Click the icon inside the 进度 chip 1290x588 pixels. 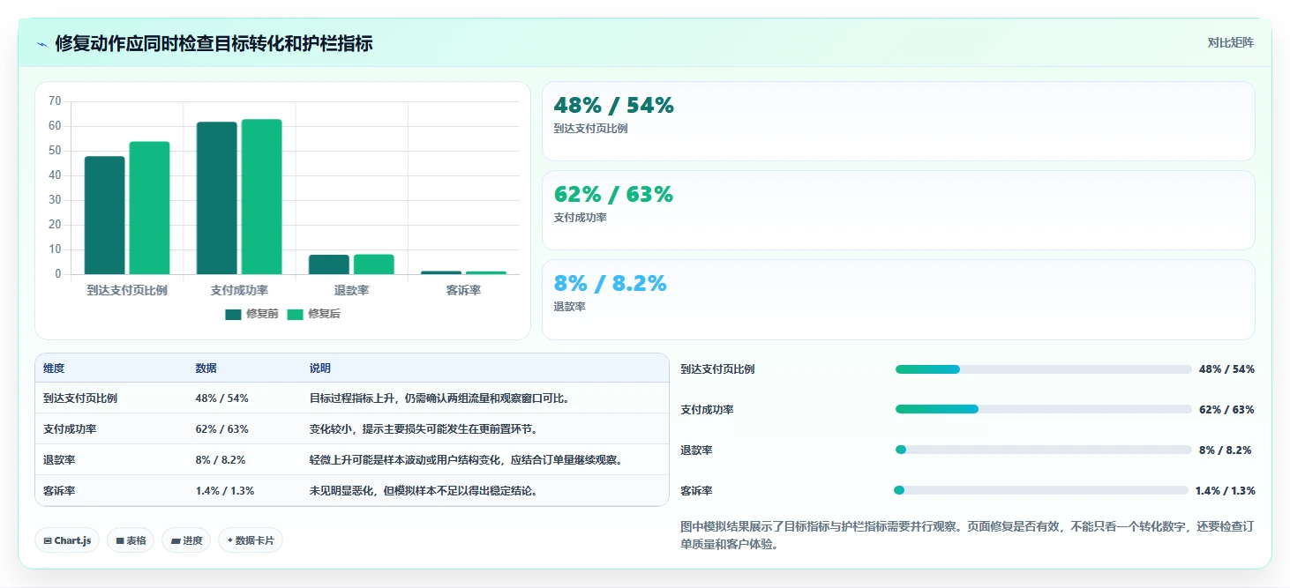[175, 540]
